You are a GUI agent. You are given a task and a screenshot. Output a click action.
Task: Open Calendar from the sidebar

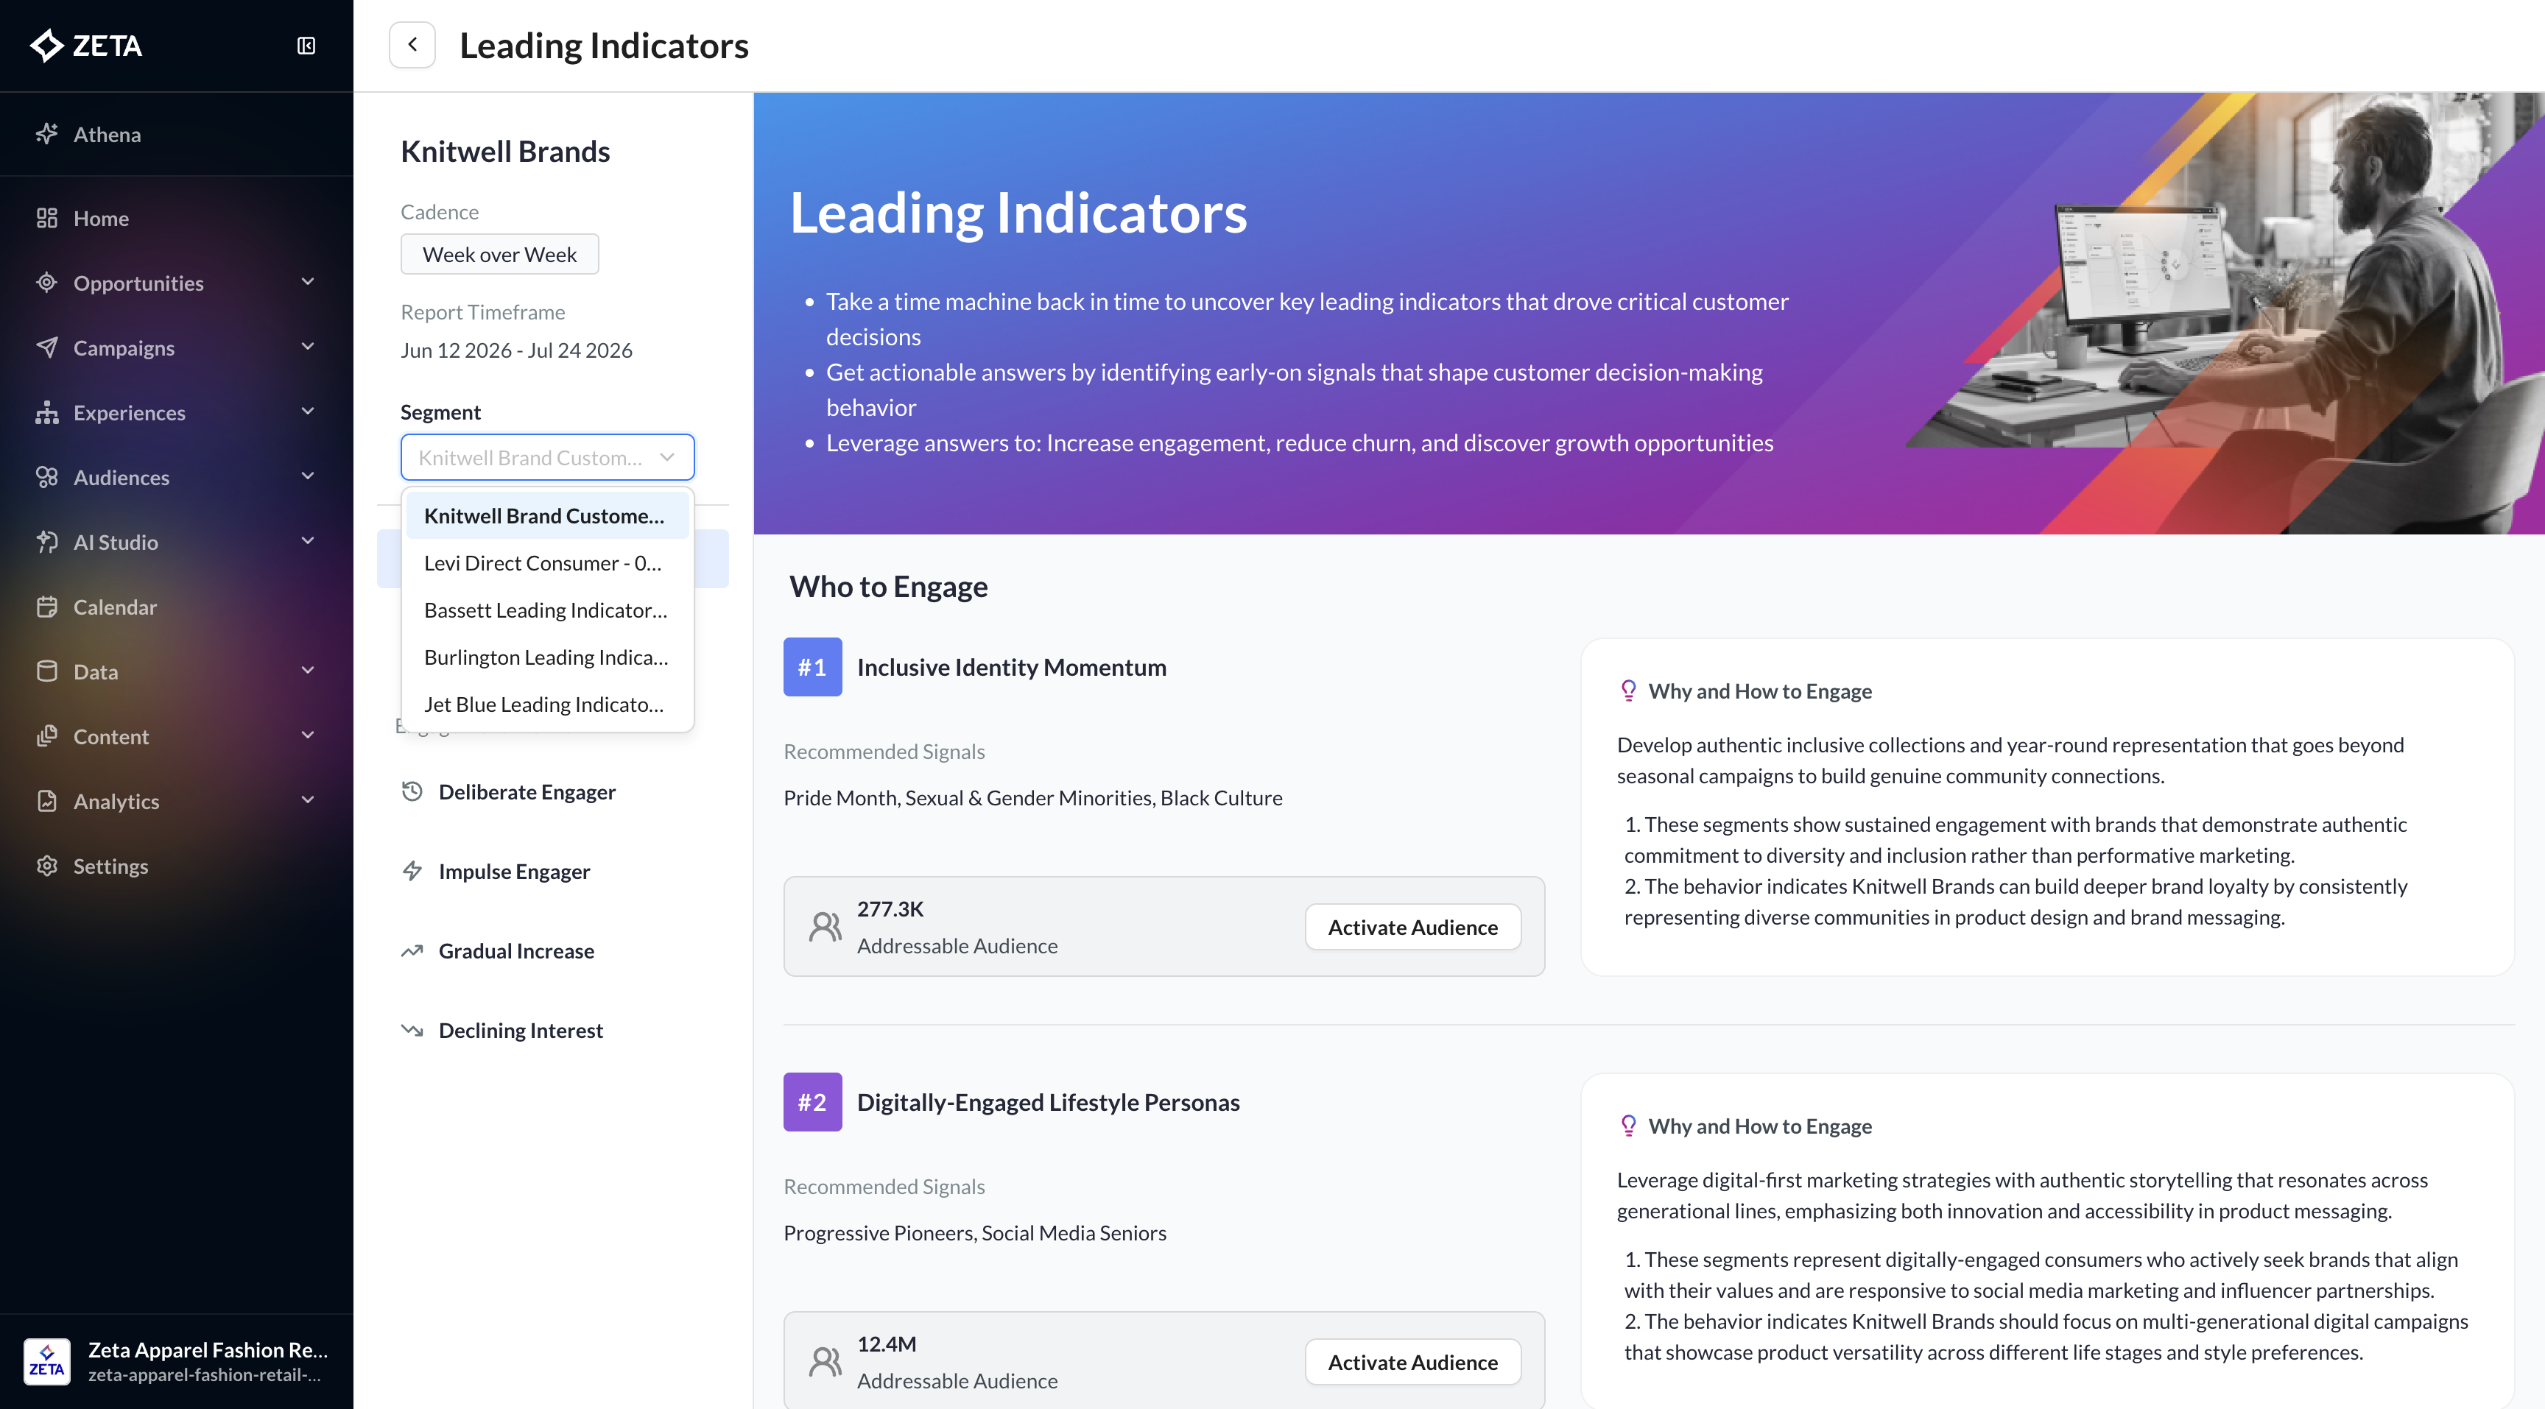(176, 607)
